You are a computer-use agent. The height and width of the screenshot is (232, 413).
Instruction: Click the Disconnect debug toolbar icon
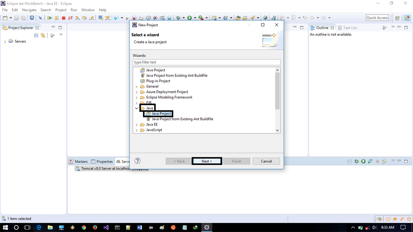[x=70, y=18]
